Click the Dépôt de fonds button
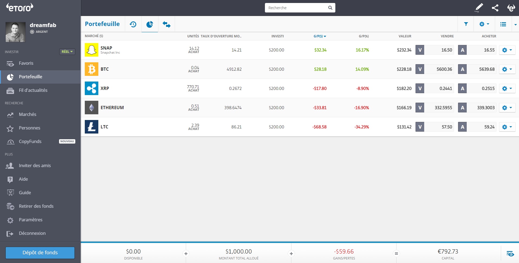This screenshot has height=263, width=519. coord(40,252)
